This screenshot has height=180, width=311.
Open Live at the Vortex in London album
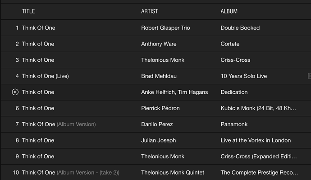pyautogui.click(x=256, y=140)
